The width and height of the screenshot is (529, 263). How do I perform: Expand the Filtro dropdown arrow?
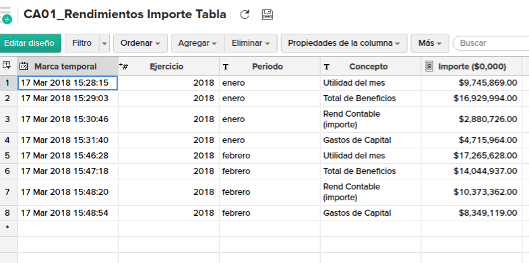[x=104, y=43]
